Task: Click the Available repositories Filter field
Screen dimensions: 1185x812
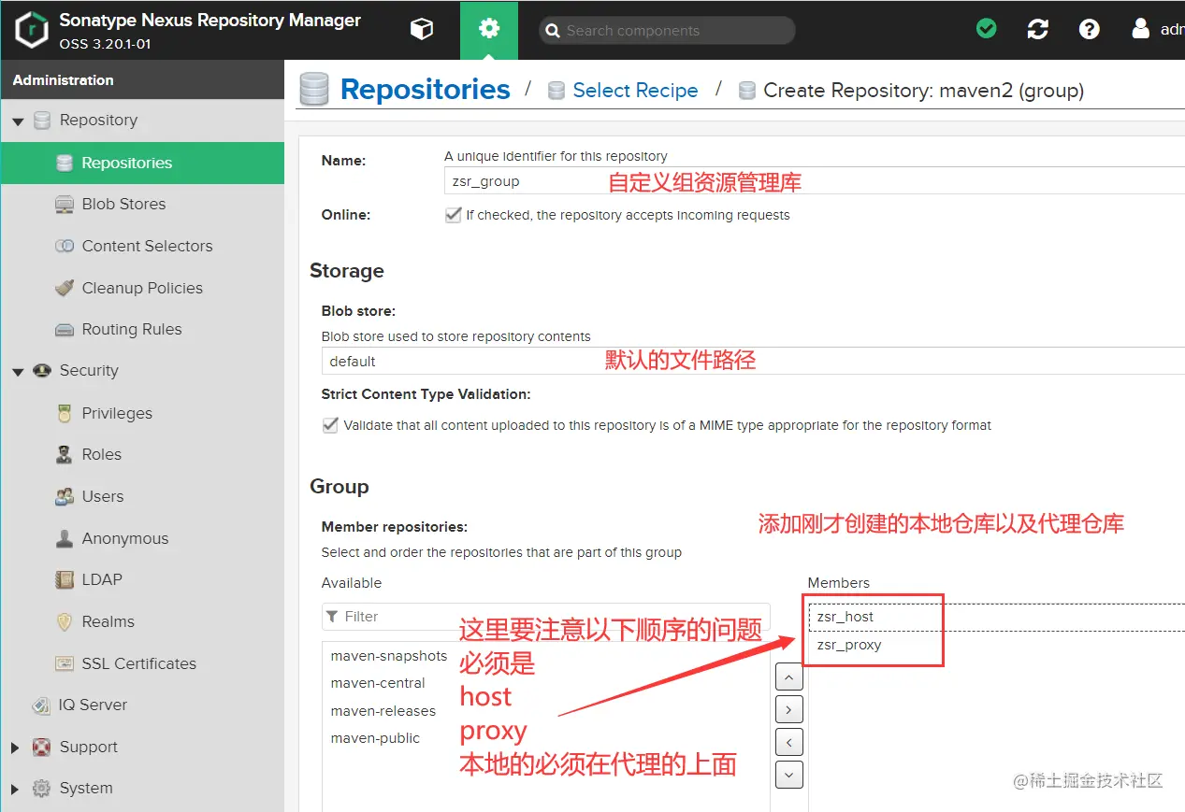Action: pyautogui.click(x=546, y=617)
